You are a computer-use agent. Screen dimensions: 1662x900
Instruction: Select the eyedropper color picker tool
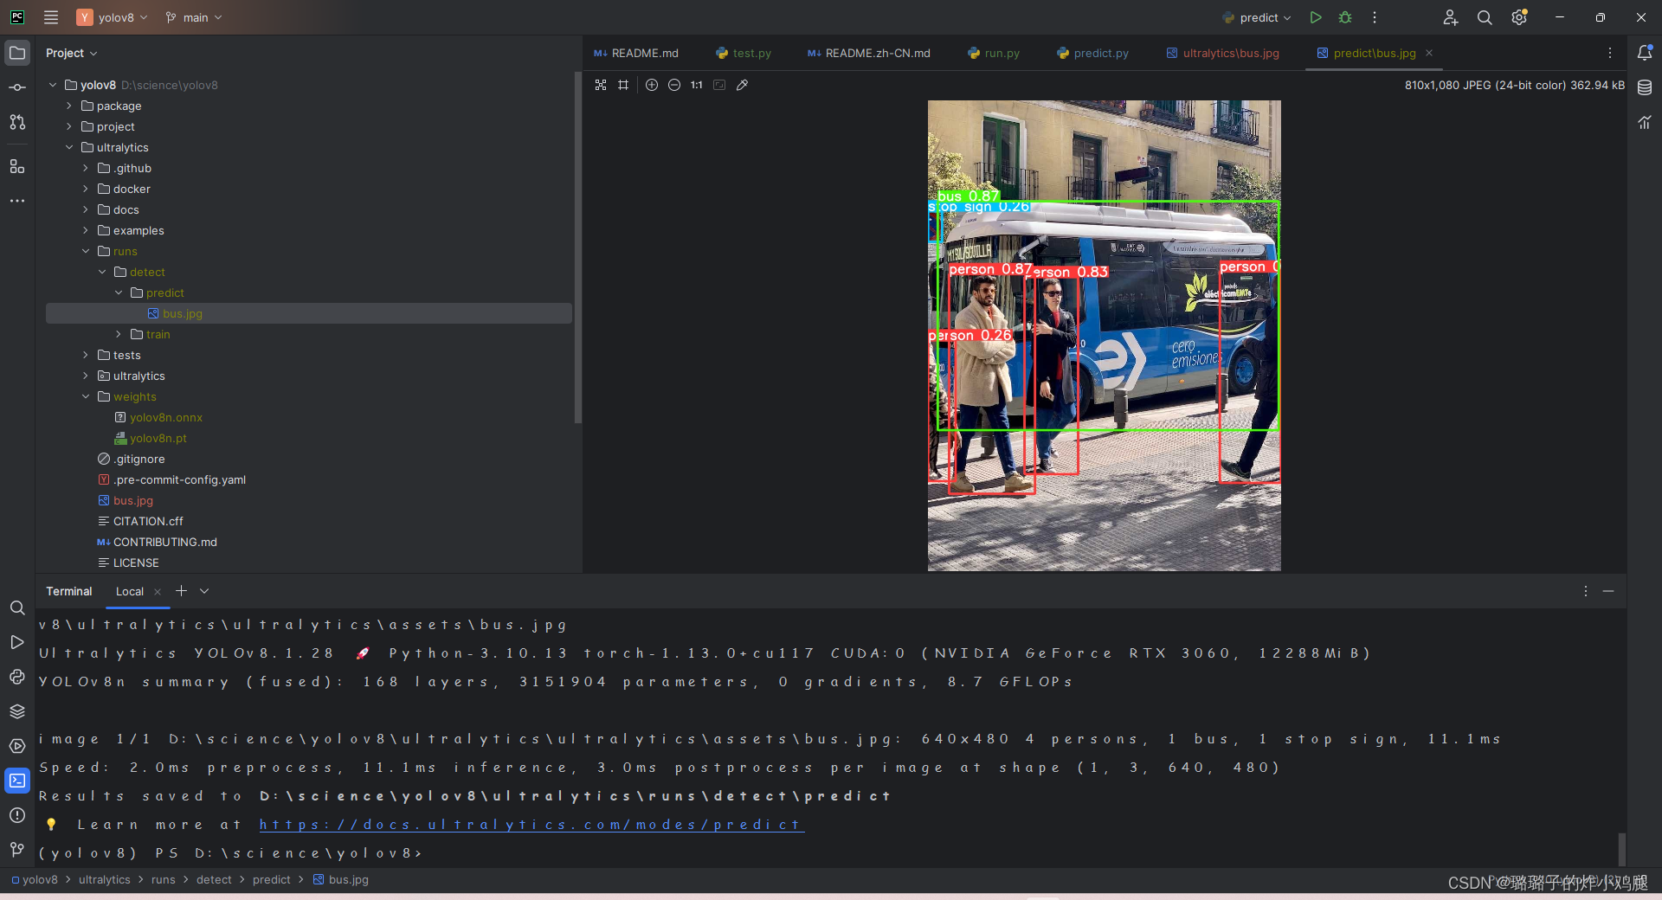pyautogui.click(x=743, y=85)
